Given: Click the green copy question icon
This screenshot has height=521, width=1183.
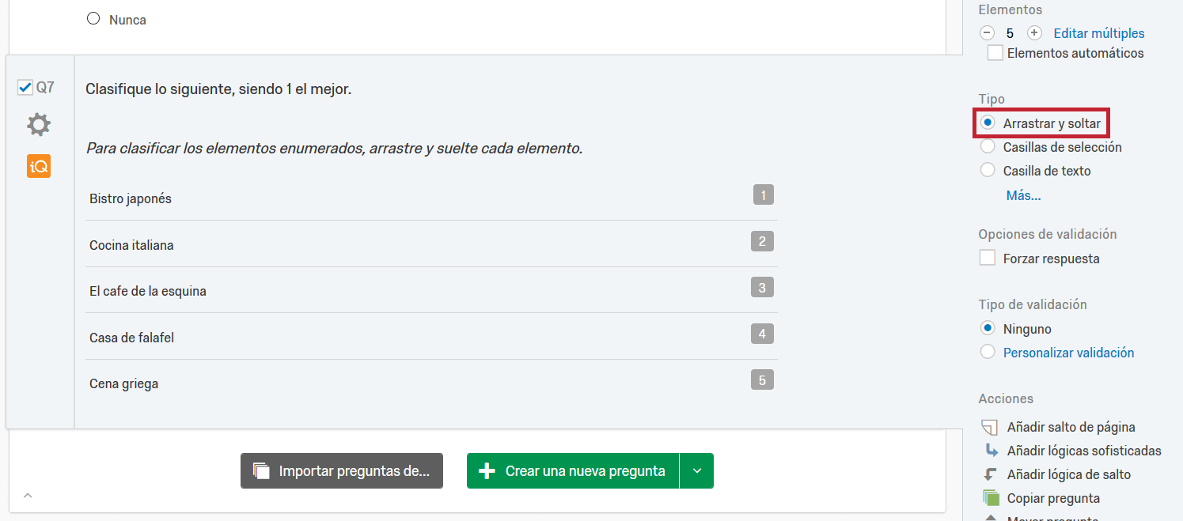Looking at the screenshot, I should point(990,498).
